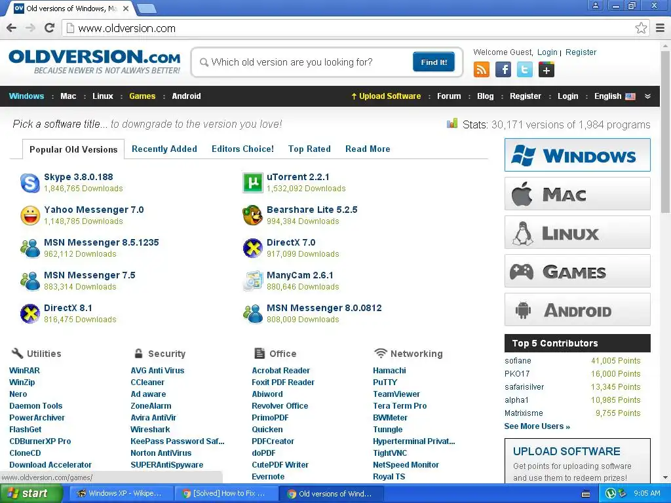Image resolution: width=671 pixels, height=503 pixels.
Task: Click the large Games platform button
Action: pos(577,271)
